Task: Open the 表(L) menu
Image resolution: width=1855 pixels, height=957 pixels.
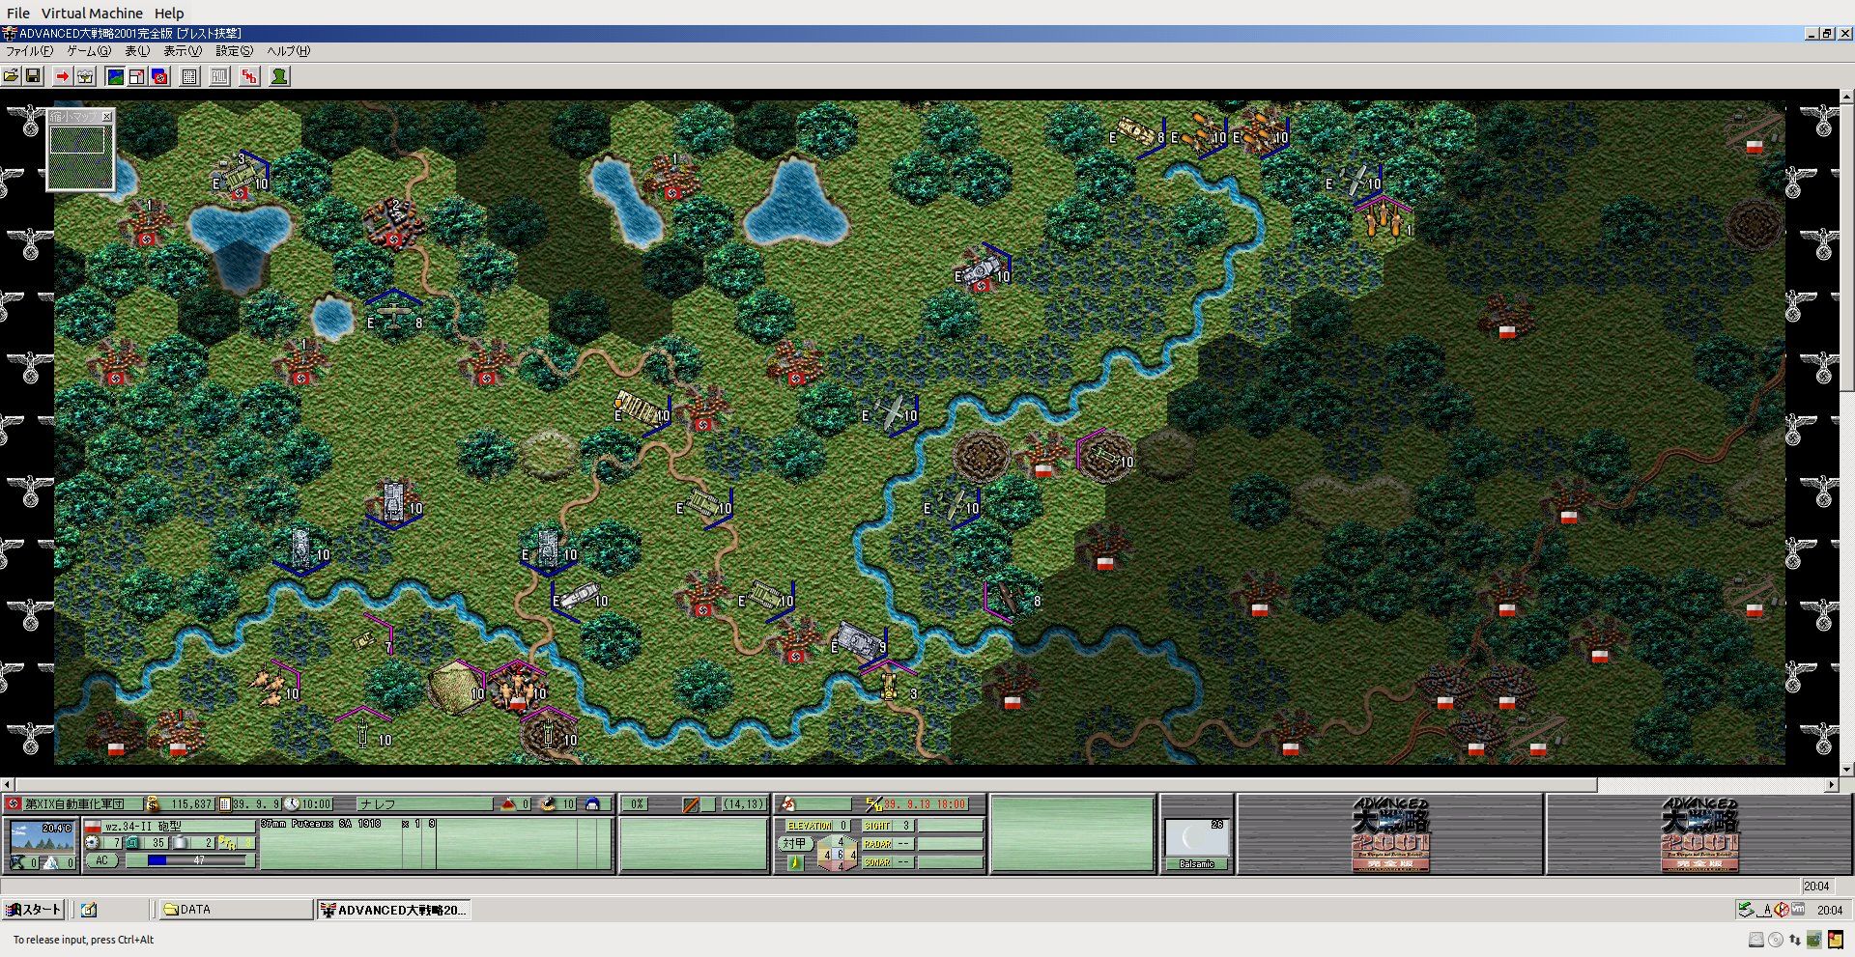Action: pyautogui.click(x=138, y=51)
